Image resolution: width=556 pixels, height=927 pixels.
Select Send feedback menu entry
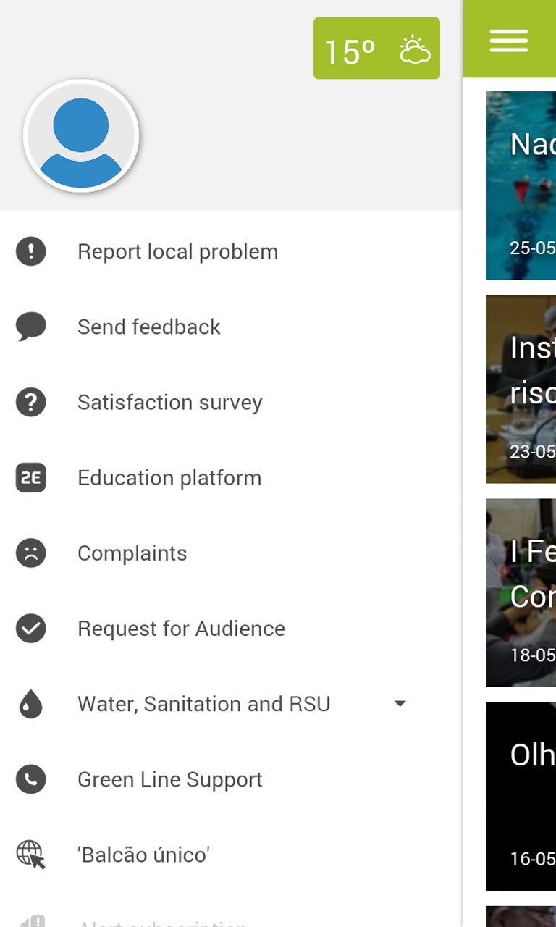[x=148, y=327]
